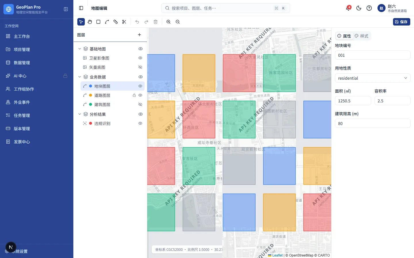414x258 pixels.
Task: Collapse the 分析结果 group
Action: (x=80, y=114)
